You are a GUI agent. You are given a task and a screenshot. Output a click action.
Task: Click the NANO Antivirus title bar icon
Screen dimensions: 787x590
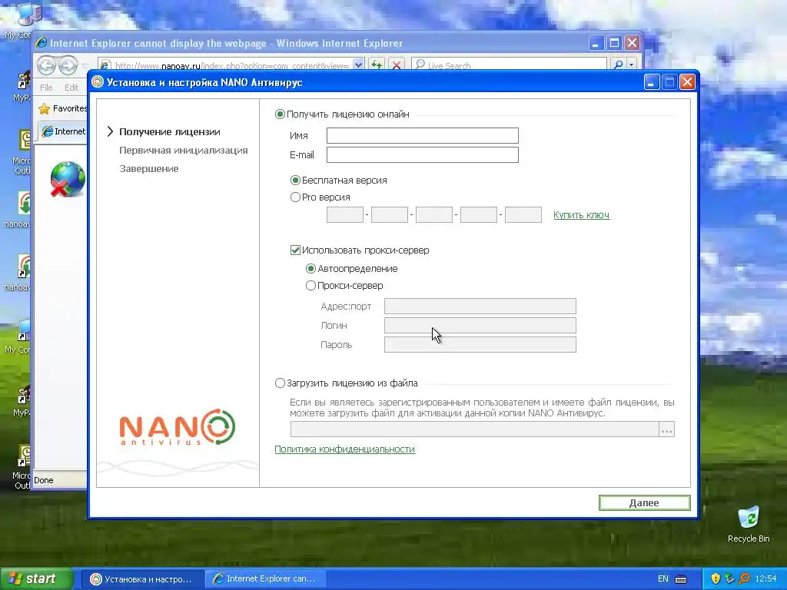coord(98,81)
